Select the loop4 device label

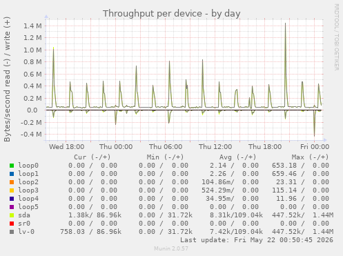click(28, 199)
